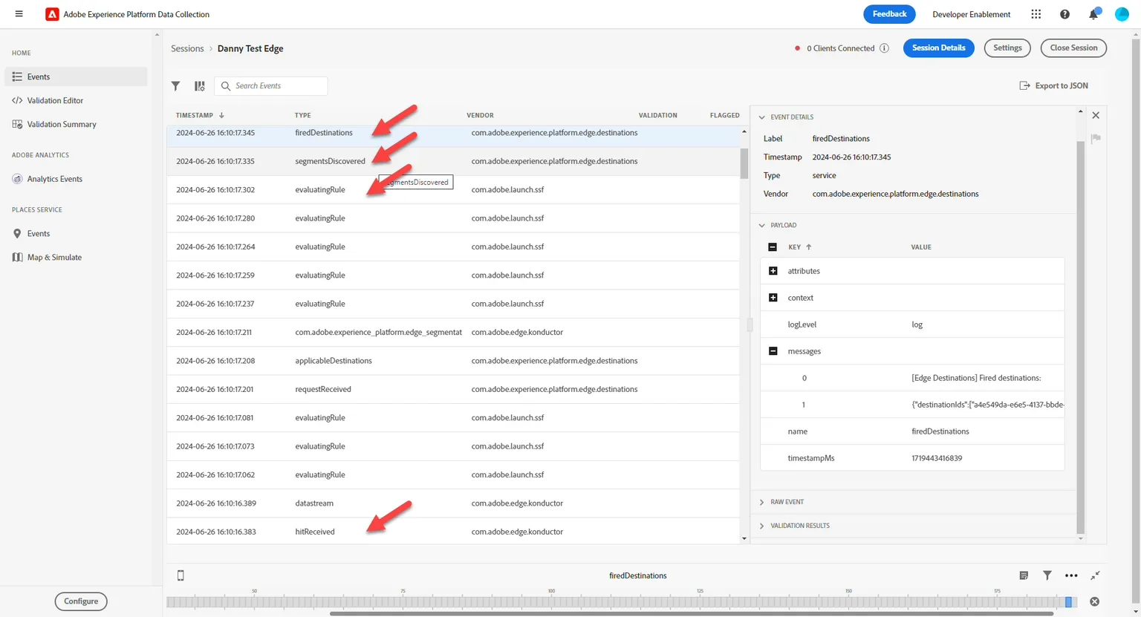Open the timeline ellipsis more options

pos(1070,575)
